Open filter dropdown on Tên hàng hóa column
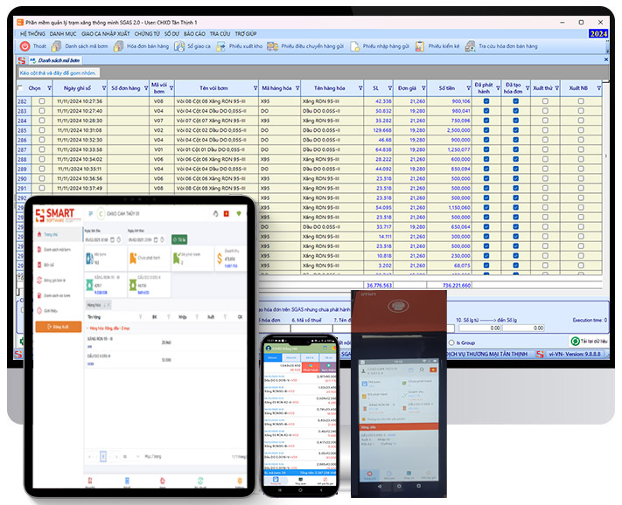Viewport: 622px width, 505px height. (x=360, y=88)
